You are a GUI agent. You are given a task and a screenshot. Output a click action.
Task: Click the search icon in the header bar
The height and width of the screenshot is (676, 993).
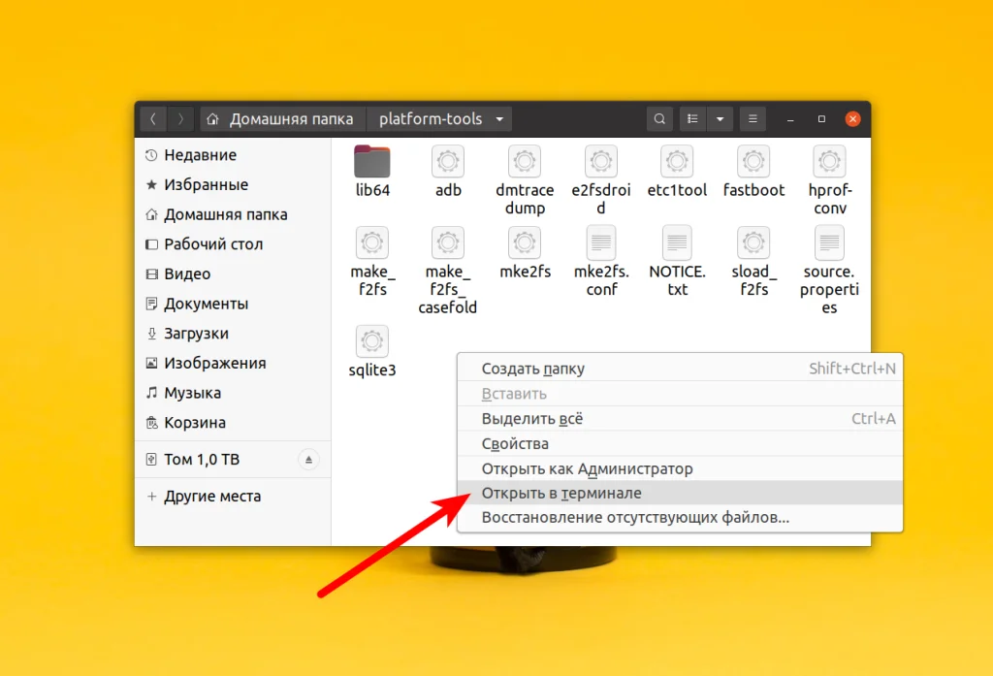point(658,117)
